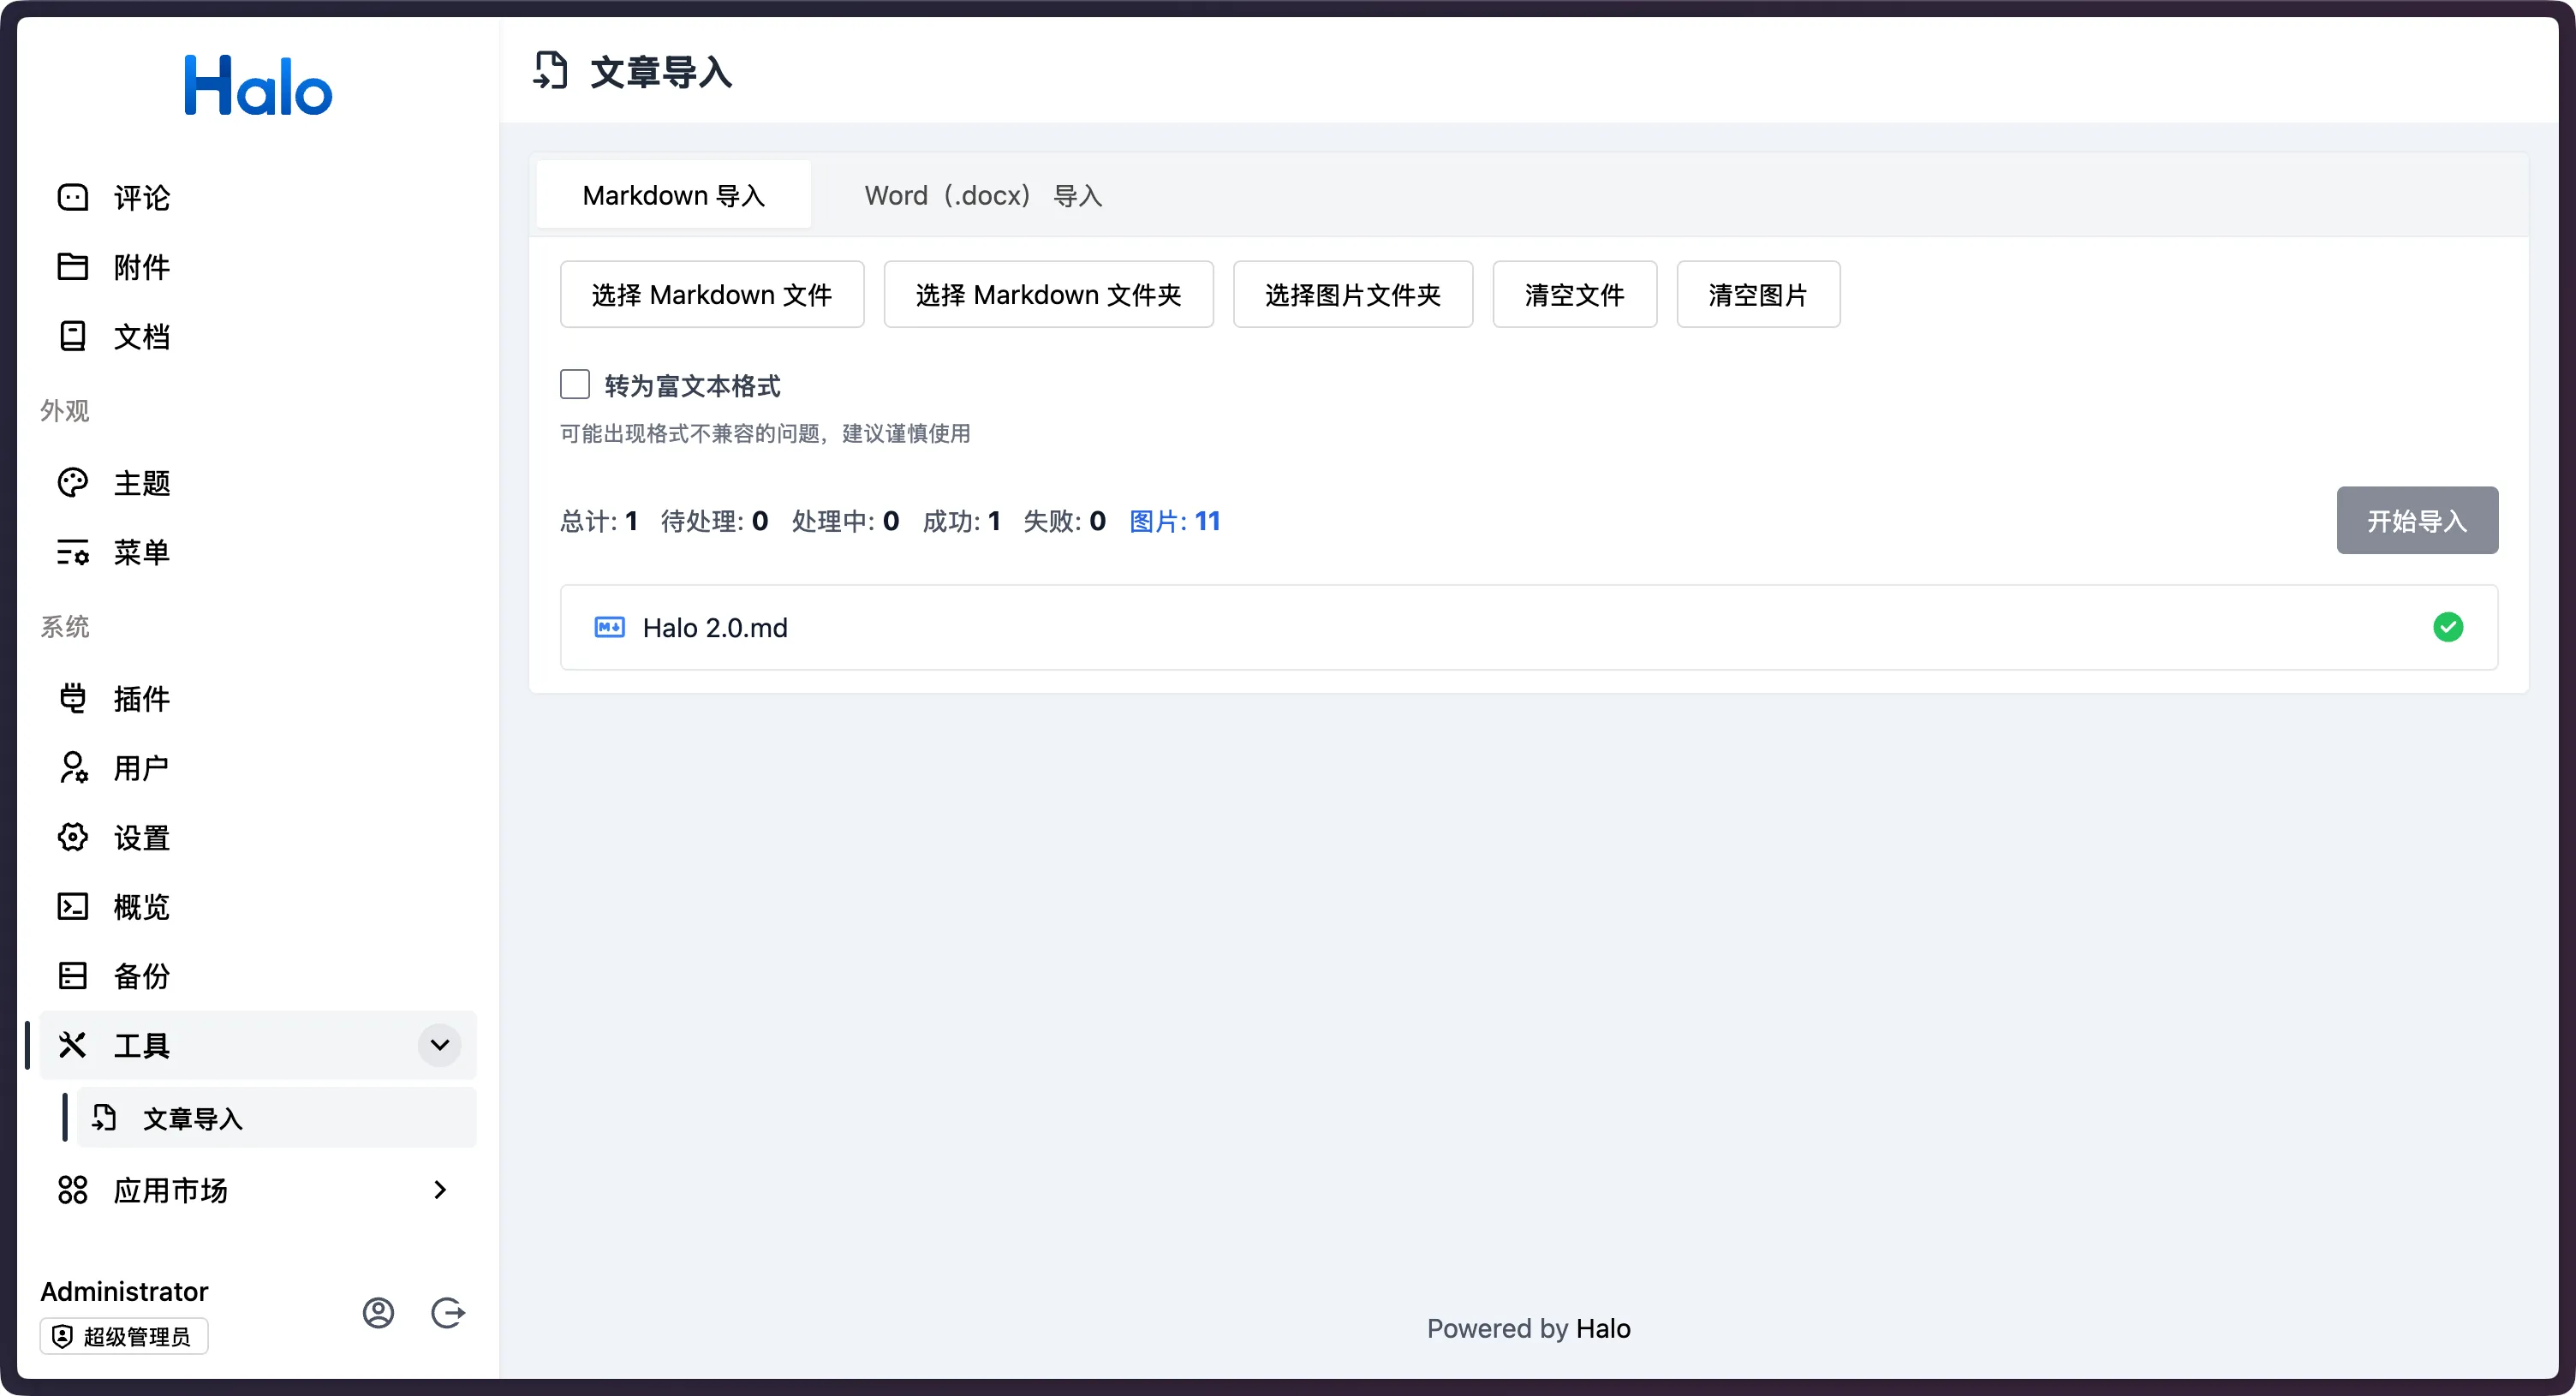Open the Halo link in the footer
The image size is (2576, 1396).
(1603, 1328)
